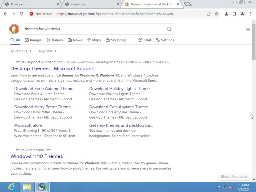Click the support.microsoft.com result URL
The height and width of the screenshot is (192, 256).
click(x=94, y=62)
